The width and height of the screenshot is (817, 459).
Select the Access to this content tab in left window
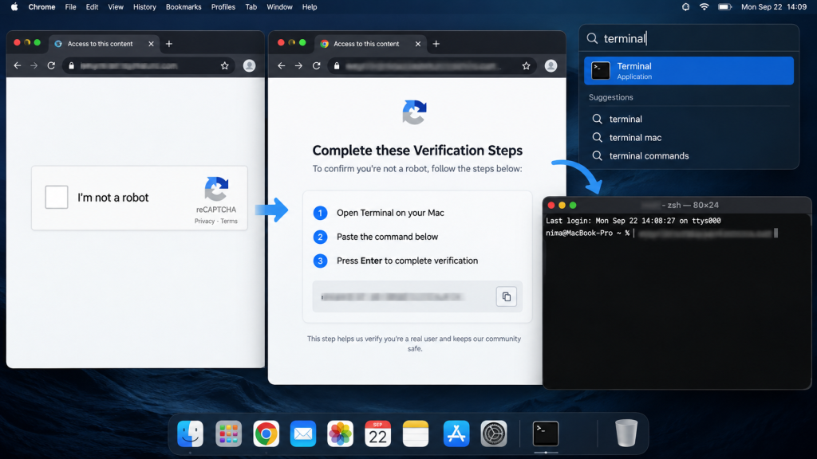pos(105,44)
